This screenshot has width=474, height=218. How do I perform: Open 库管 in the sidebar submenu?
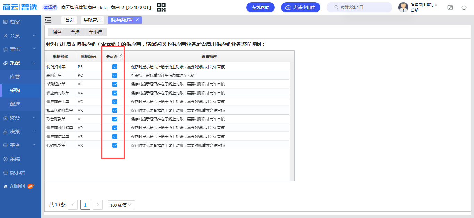(x=15, y=76)
